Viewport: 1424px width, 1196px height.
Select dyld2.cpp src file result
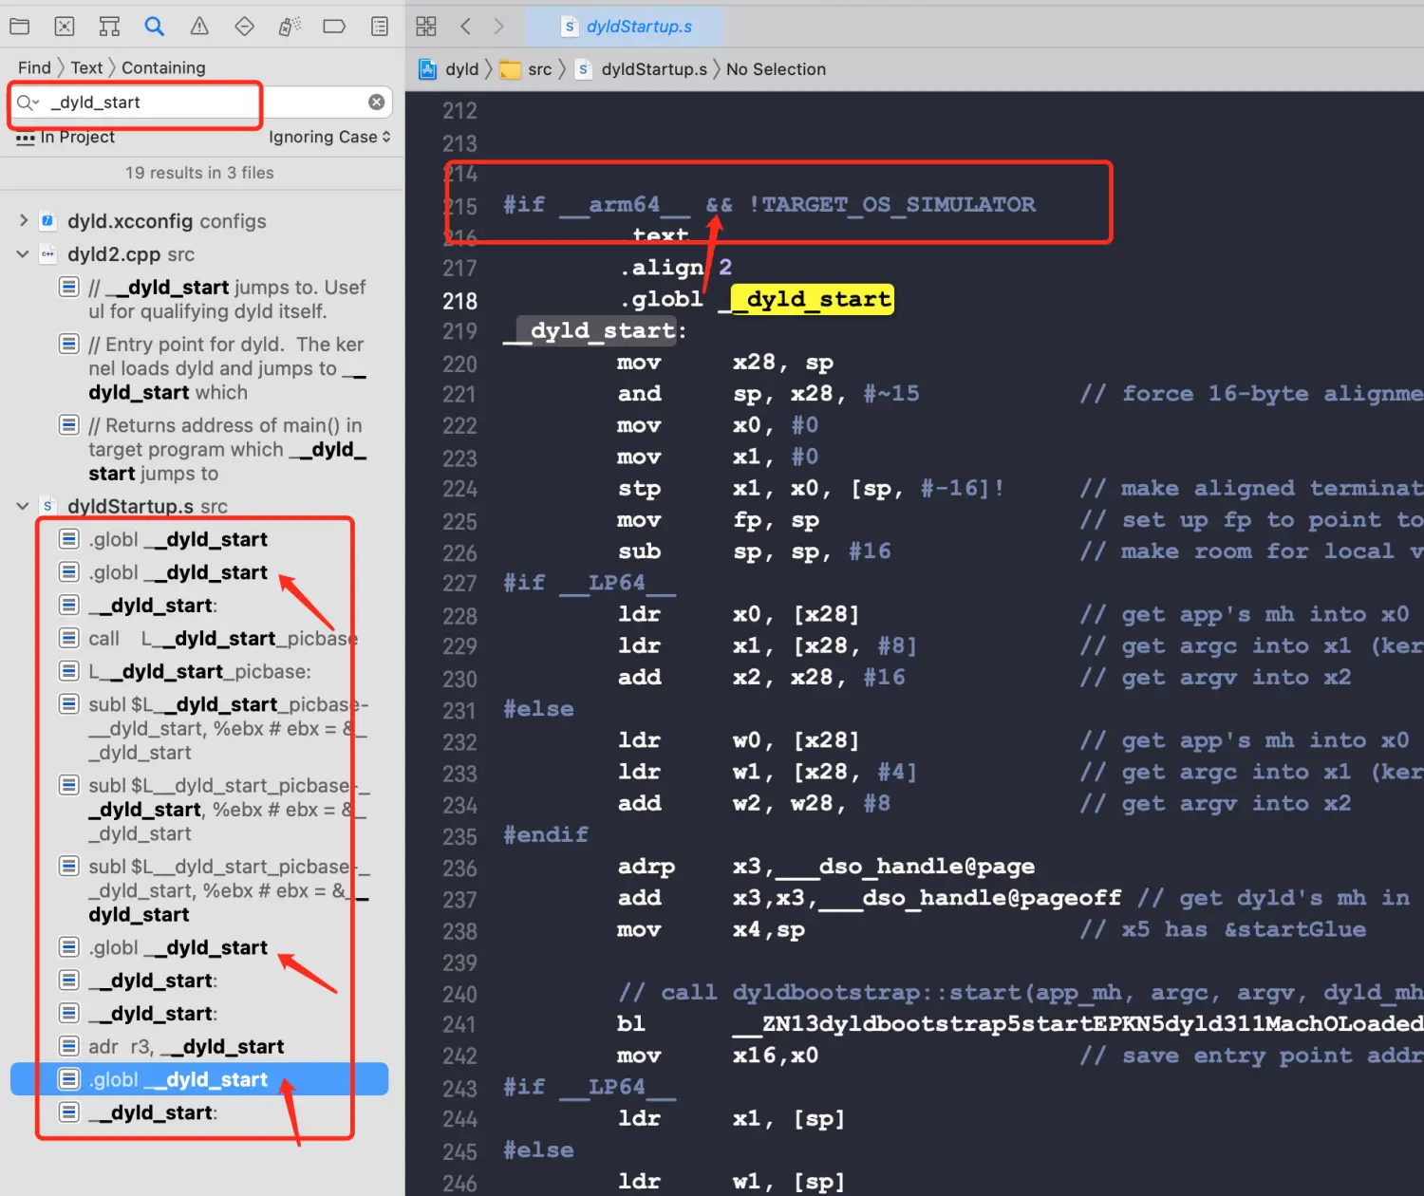pos(131,254)
